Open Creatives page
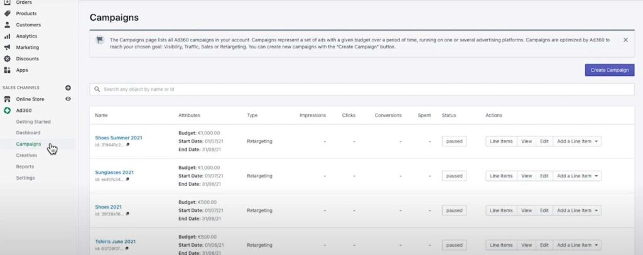Screen dimensions: 643x255 point(26,155)
